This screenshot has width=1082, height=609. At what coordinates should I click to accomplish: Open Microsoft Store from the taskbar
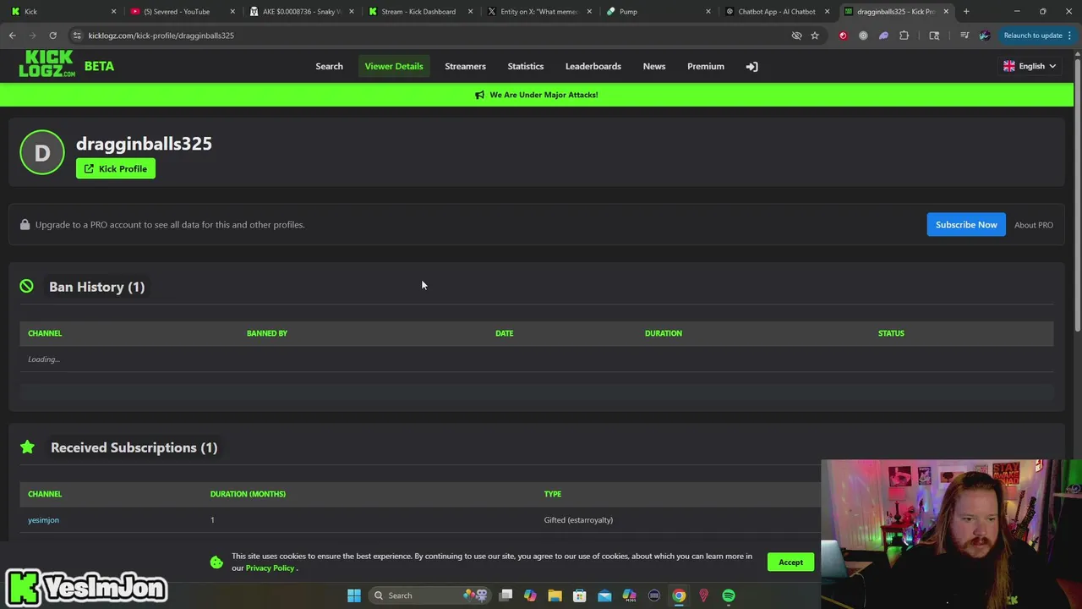coord(580,595)
